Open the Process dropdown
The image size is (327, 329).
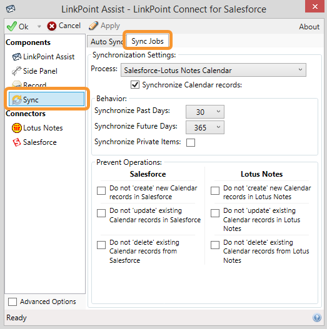pyautogui.click(x=213, y=70)
